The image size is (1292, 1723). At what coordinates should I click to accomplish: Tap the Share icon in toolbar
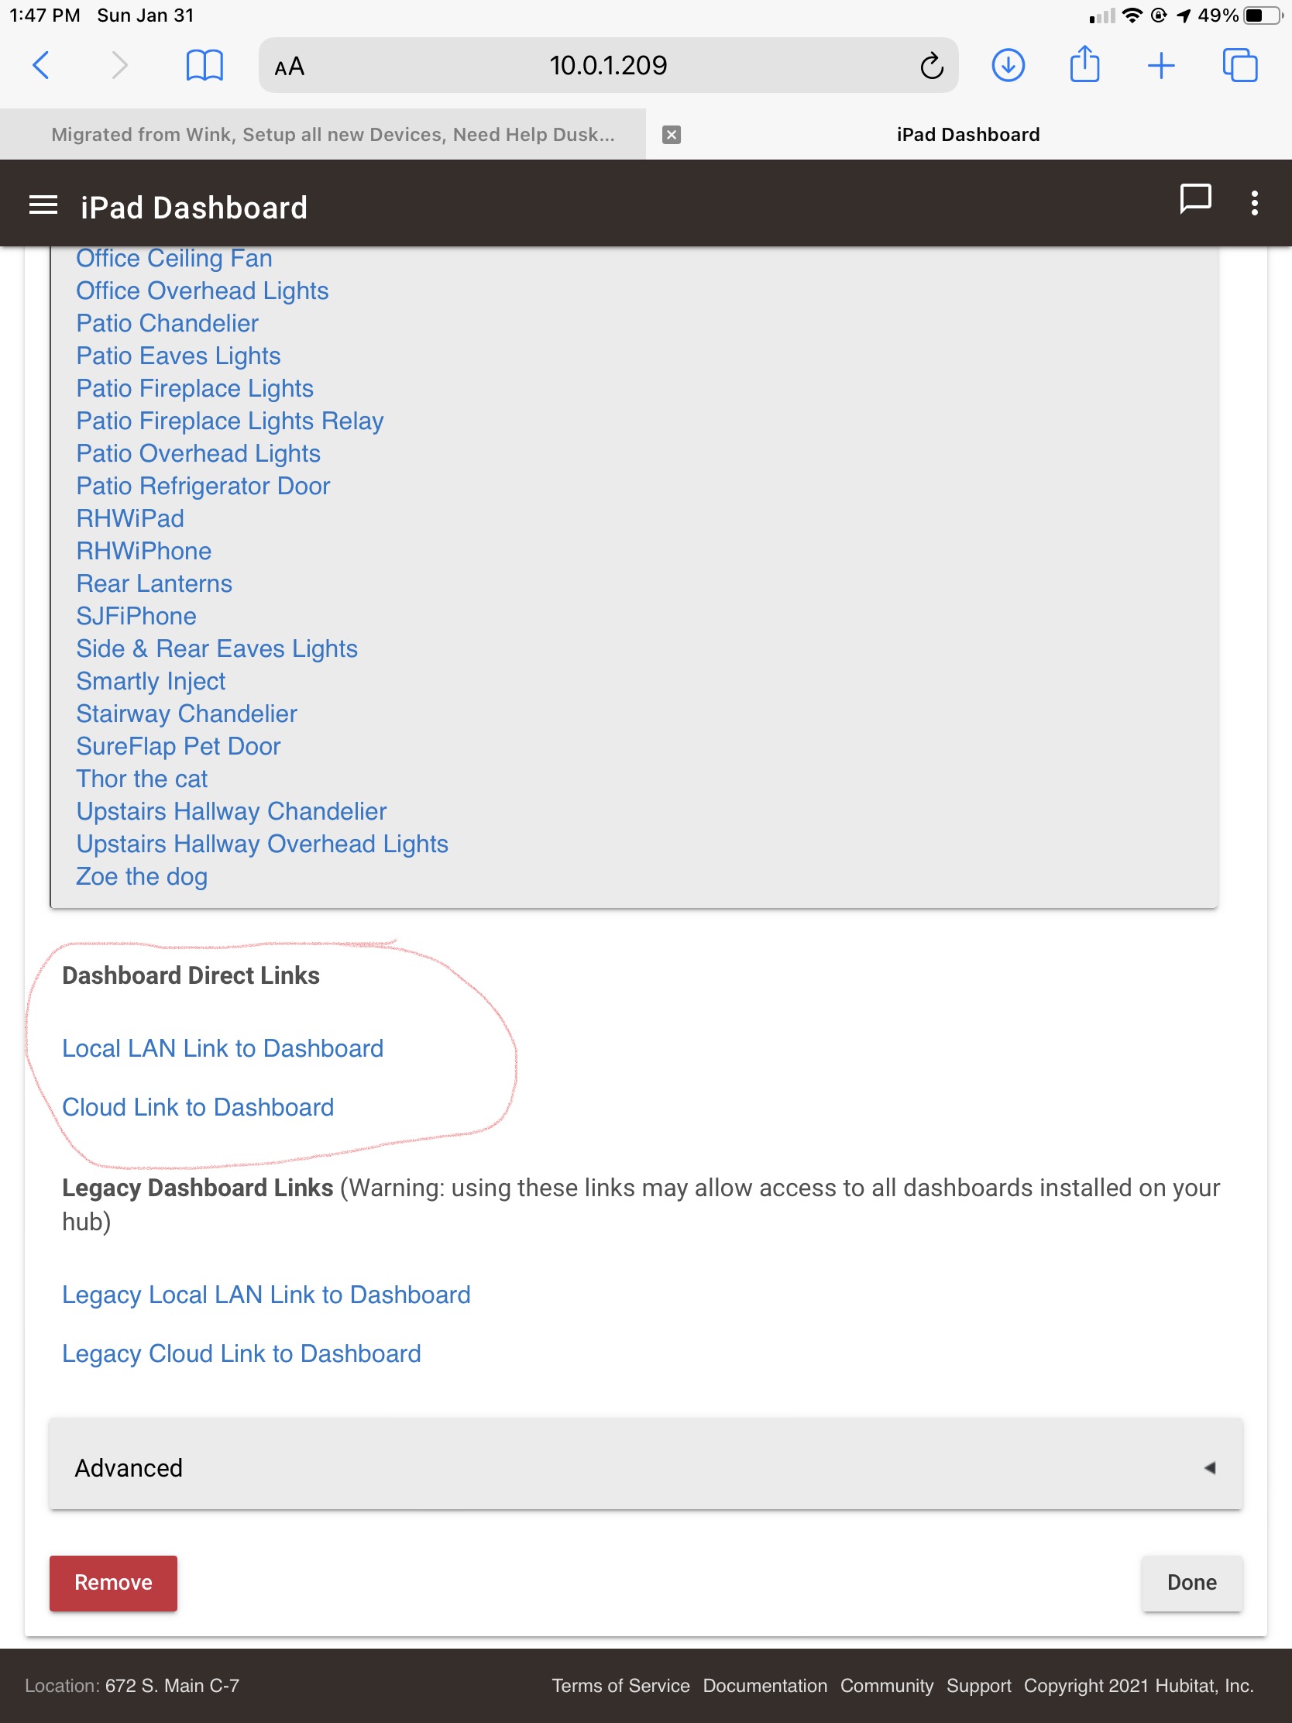[x=1084, y=64]
